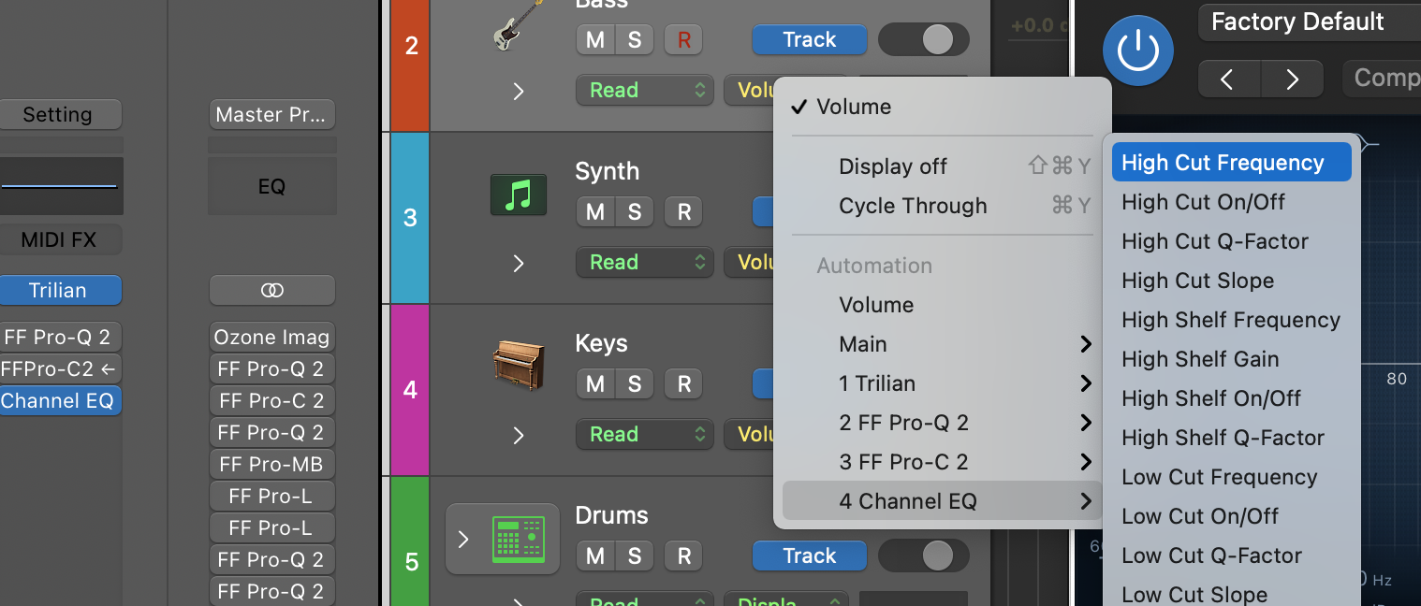Go to the next preset with right arrow
This screenshot has height=606, width=1421.
coord(1293,79)
